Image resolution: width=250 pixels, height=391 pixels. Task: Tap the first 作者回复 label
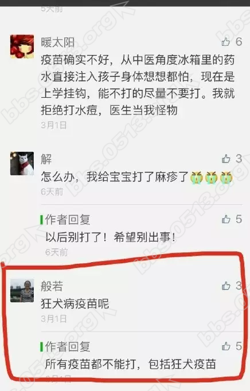[x=68, y=220]
